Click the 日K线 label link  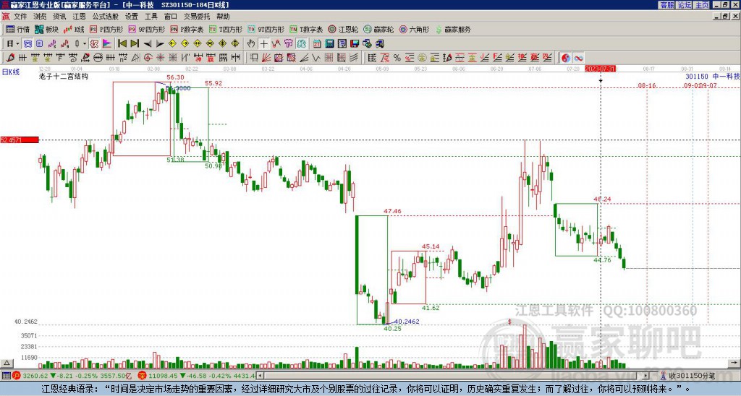11,72
